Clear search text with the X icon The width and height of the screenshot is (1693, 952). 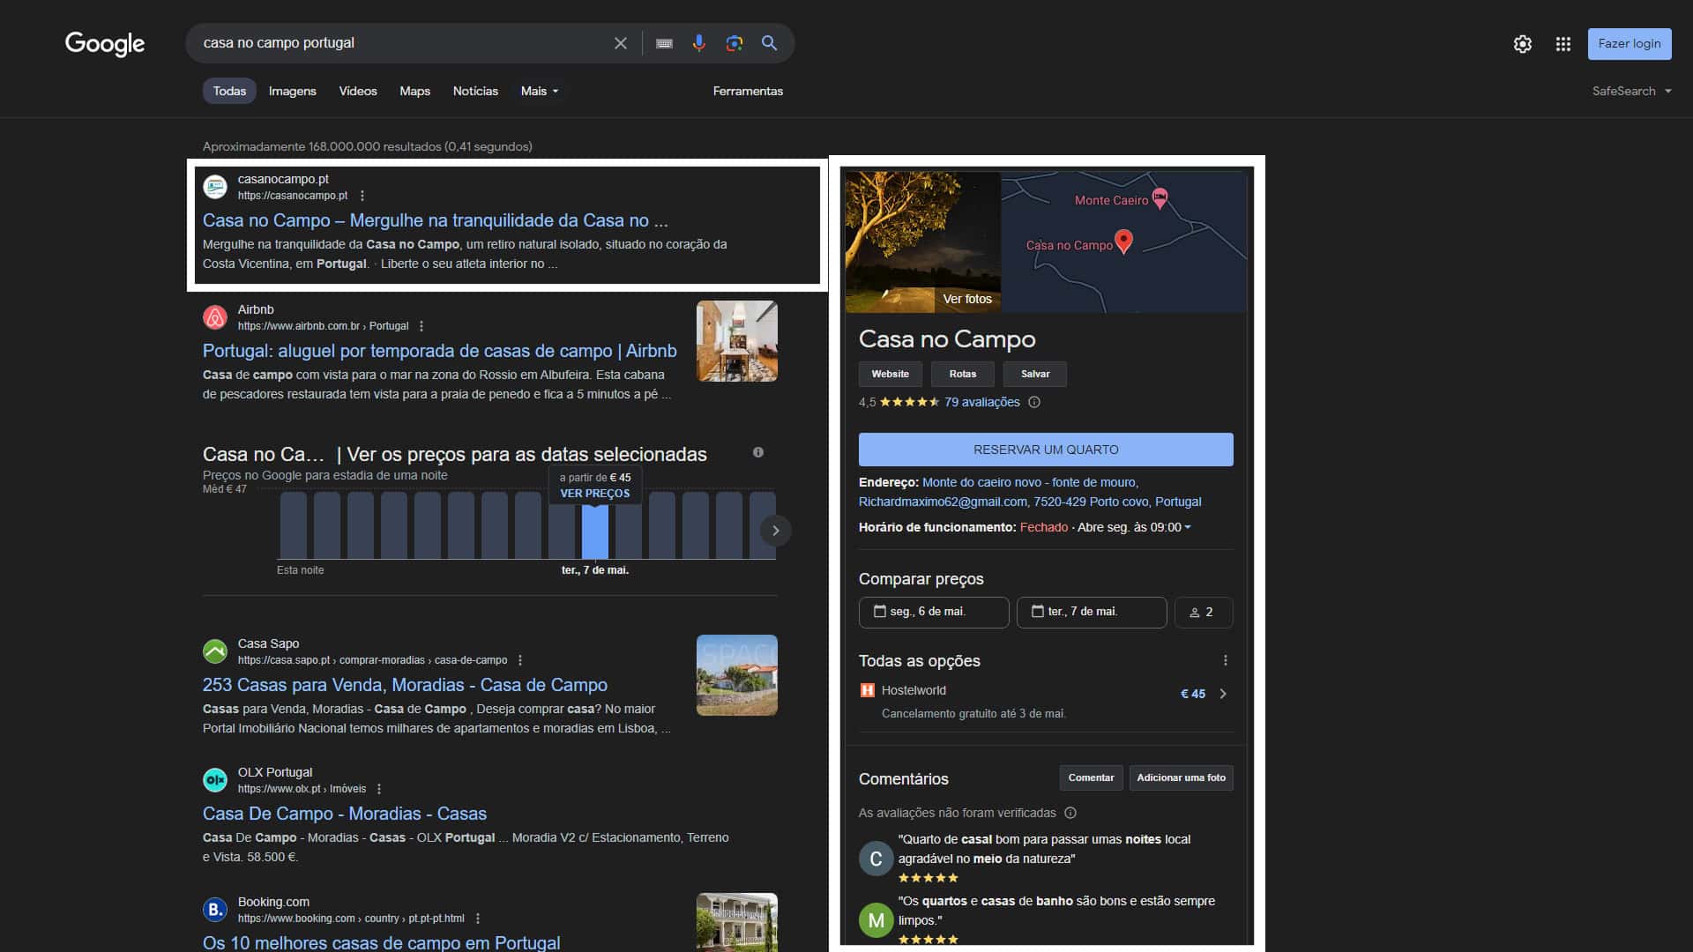621,43
